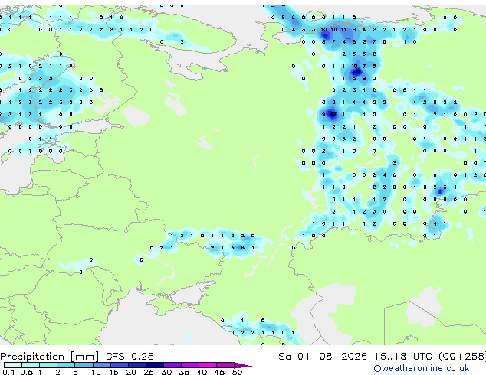
Task: Click the legend label '50'
Action: tap(238, 372)
